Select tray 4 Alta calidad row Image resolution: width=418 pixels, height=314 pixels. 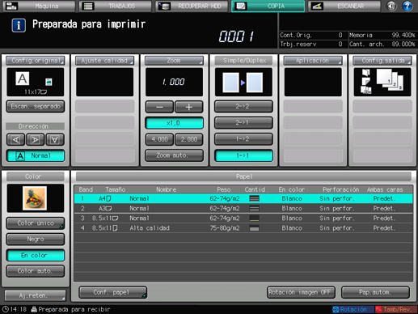pyautogui.click(x=243, y=228)
